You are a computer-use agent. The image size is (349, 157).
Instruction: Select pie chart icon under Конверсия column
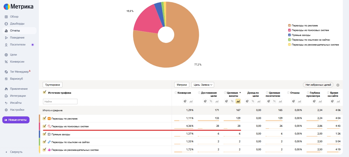185,101
